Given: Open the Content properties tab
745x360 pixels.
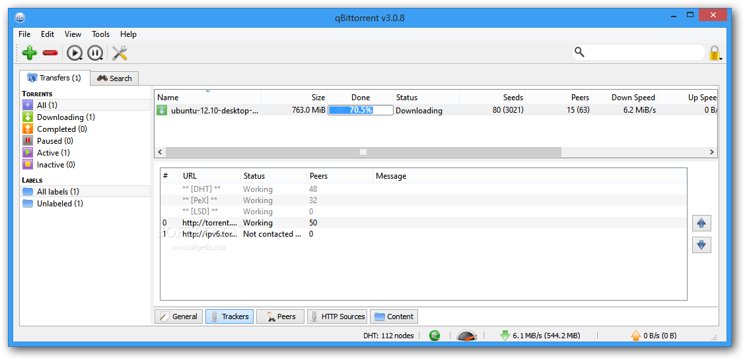Looking at the screenshot, I should coord(394,316).
